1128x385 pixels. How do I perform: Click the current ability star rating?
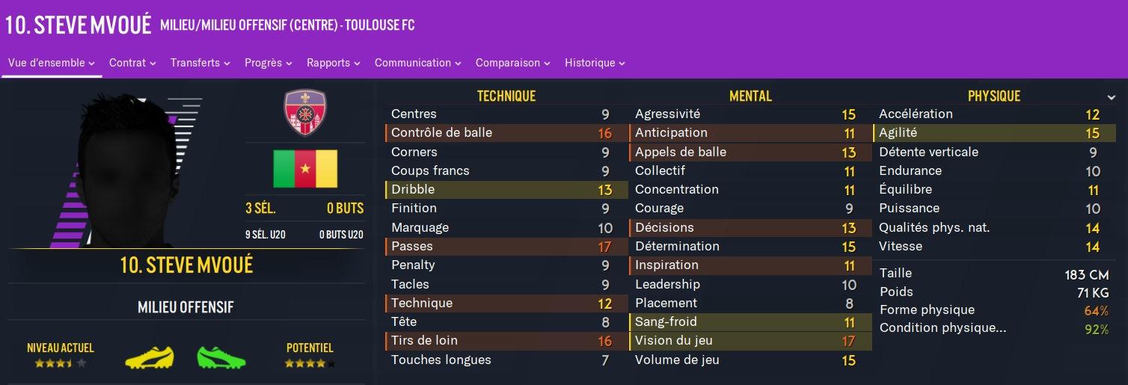[x=60, y=364]
